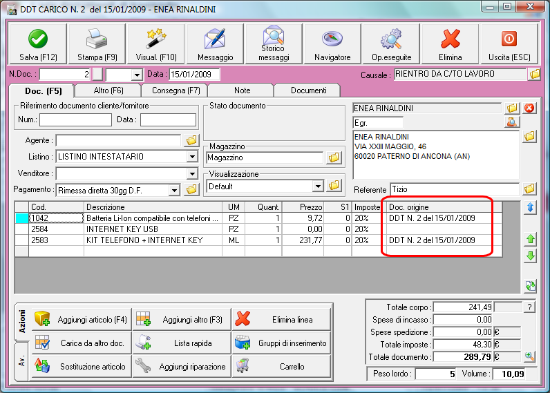Switch to Altro (F6) tab
The height and width of the screenshot is (393, 550).
pos(108,90)
